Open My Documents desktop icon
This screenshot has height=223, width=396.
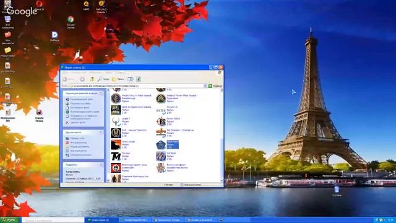[x=7, y=38]
